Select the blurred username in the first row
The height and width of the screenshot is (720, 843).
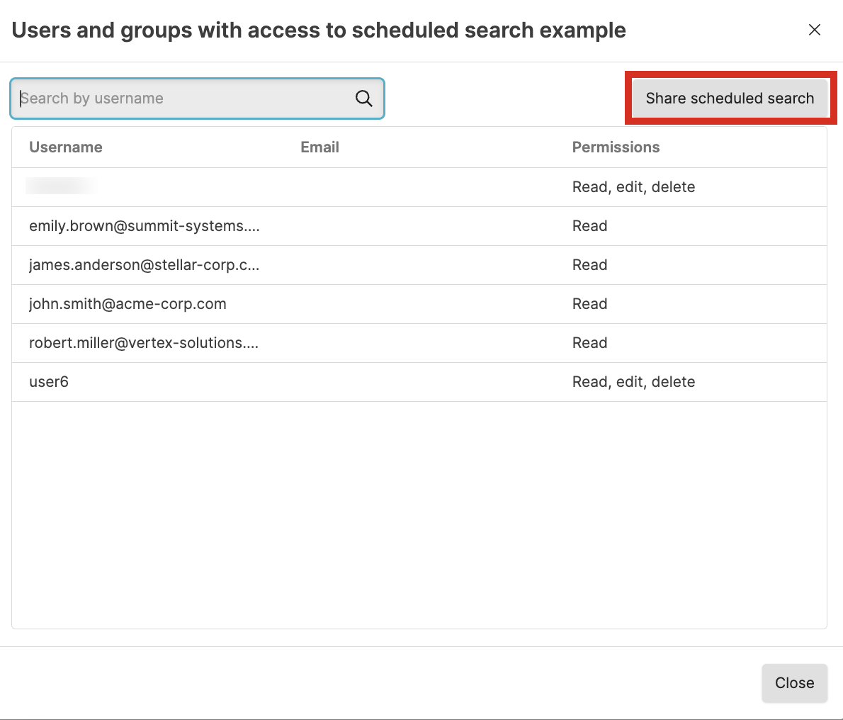(61, 186)
